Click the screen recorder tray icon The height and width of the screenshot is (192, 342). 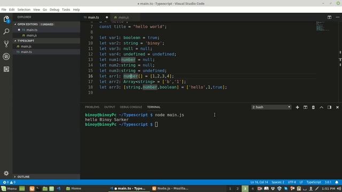(x=260, y=188)
